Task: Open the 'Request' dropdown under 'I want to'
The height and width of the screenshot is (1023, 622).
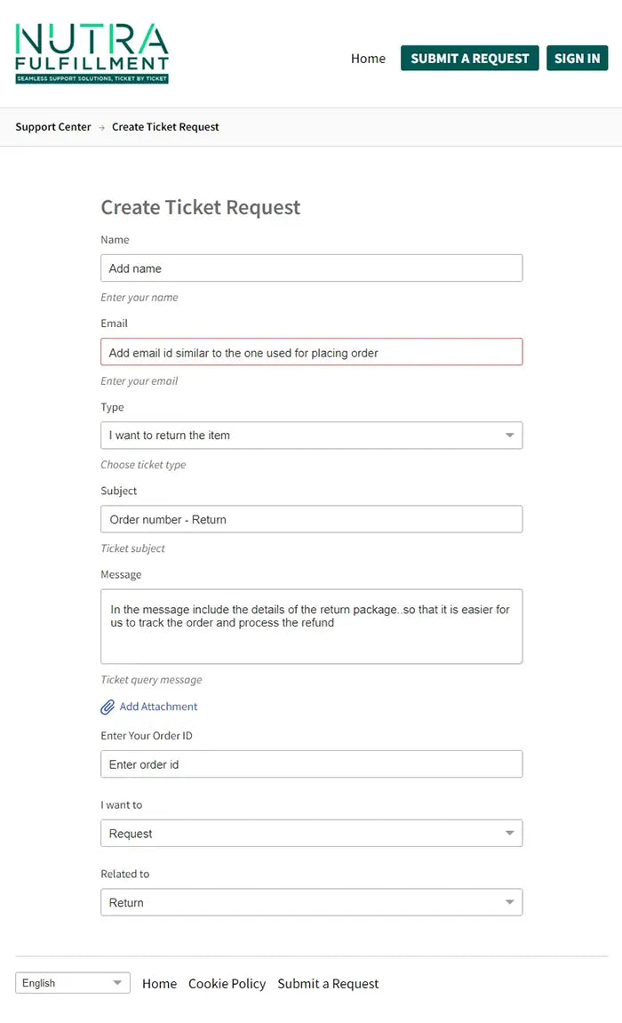Action: coord(311,833)
